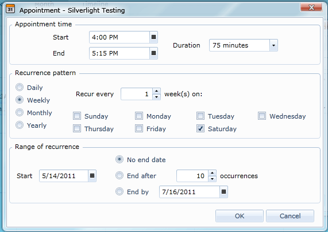Viewport: 328px width, 232px height.
Task: Decrease the occurrences count
Action: (212, 179)
